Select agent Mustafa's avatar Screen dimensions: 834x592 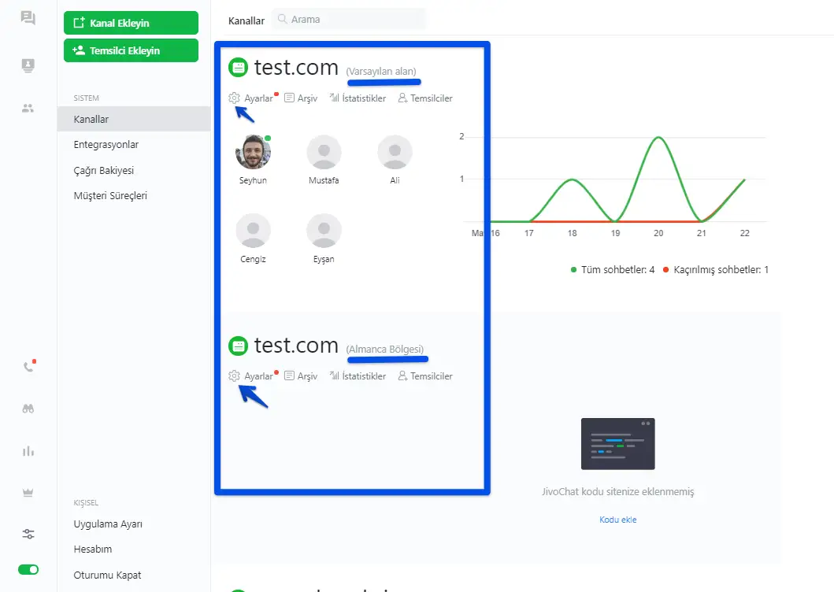click(x=324, y=152)
